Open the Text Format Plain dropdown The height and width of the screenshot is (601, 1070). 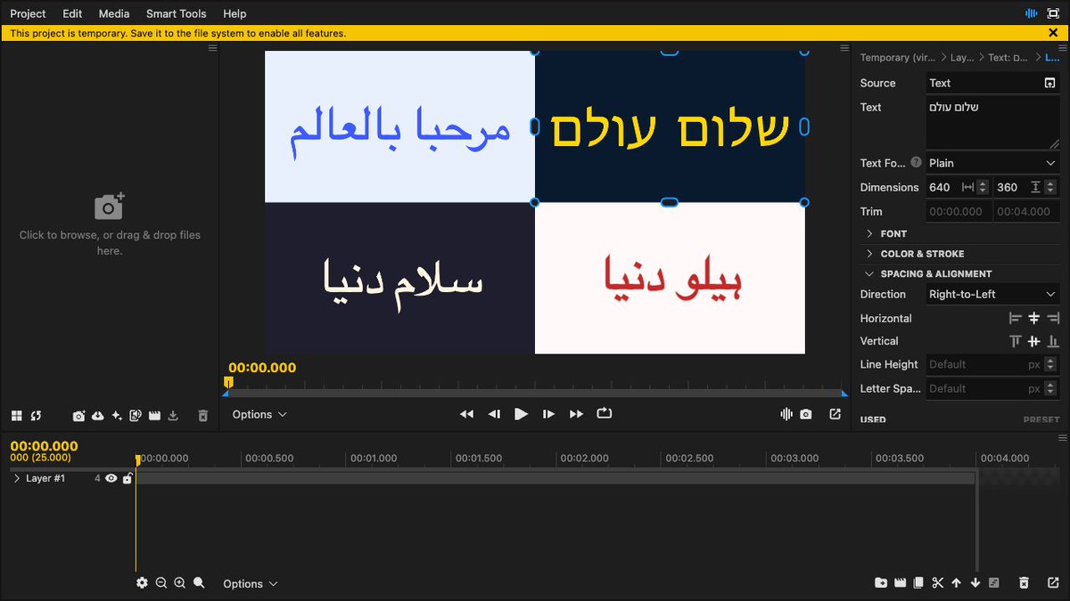pos(992,163)
